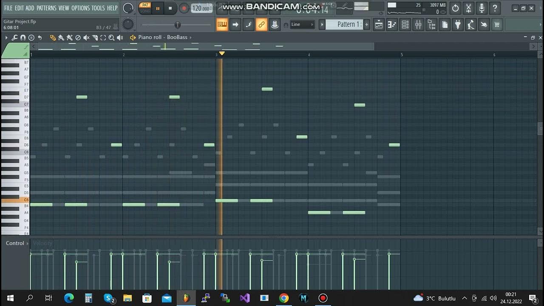
Task: Open piano roll options triangle menu
Action: click(6, 37)
